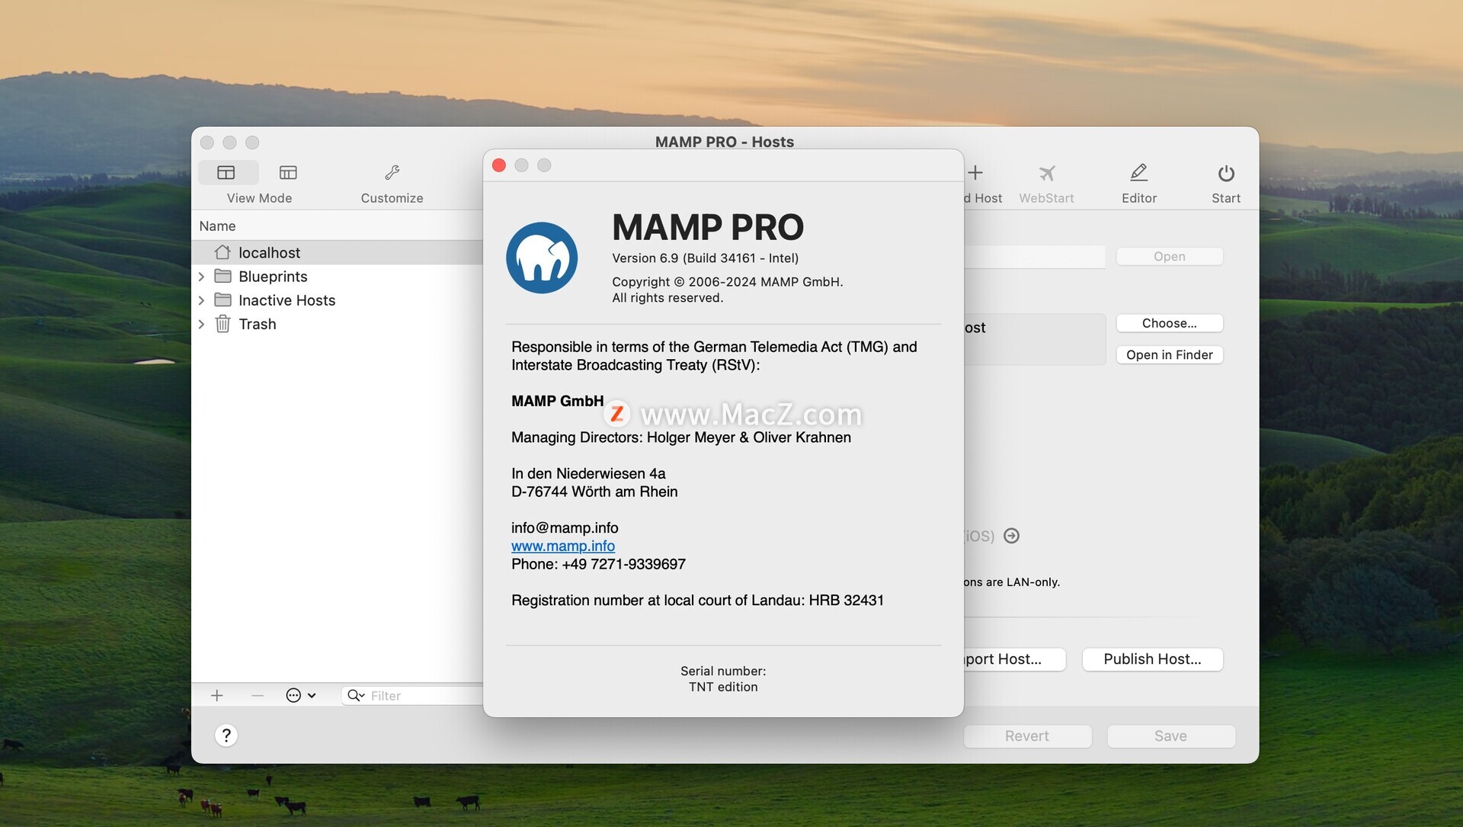Select the Blueprints row label
The width and height of the screenshot is (1463, 827).
pos(273,276)
